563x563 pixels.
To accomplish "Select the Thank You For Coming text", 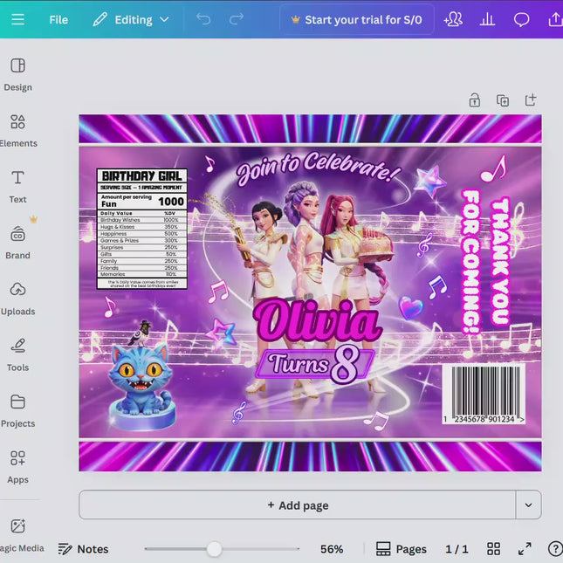I will (485, 261).
